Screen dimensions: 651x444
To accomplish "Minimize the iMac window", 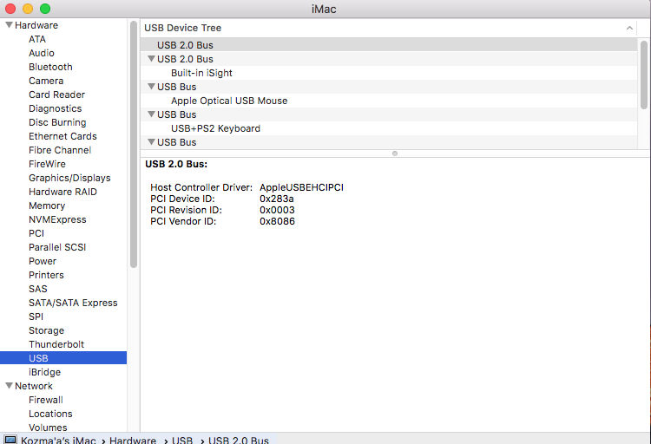I will [28, 9].
